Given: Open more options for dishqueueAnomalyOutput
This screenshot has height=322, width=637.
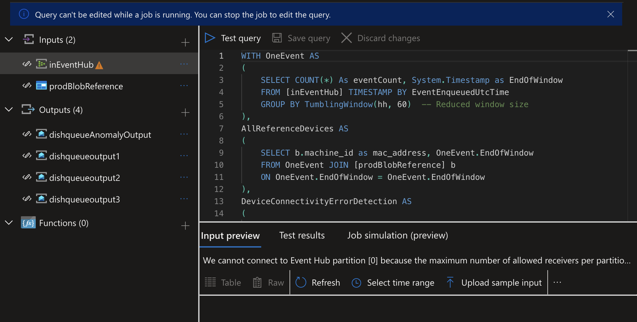Looking at the screenshot, I should point(184,134).
